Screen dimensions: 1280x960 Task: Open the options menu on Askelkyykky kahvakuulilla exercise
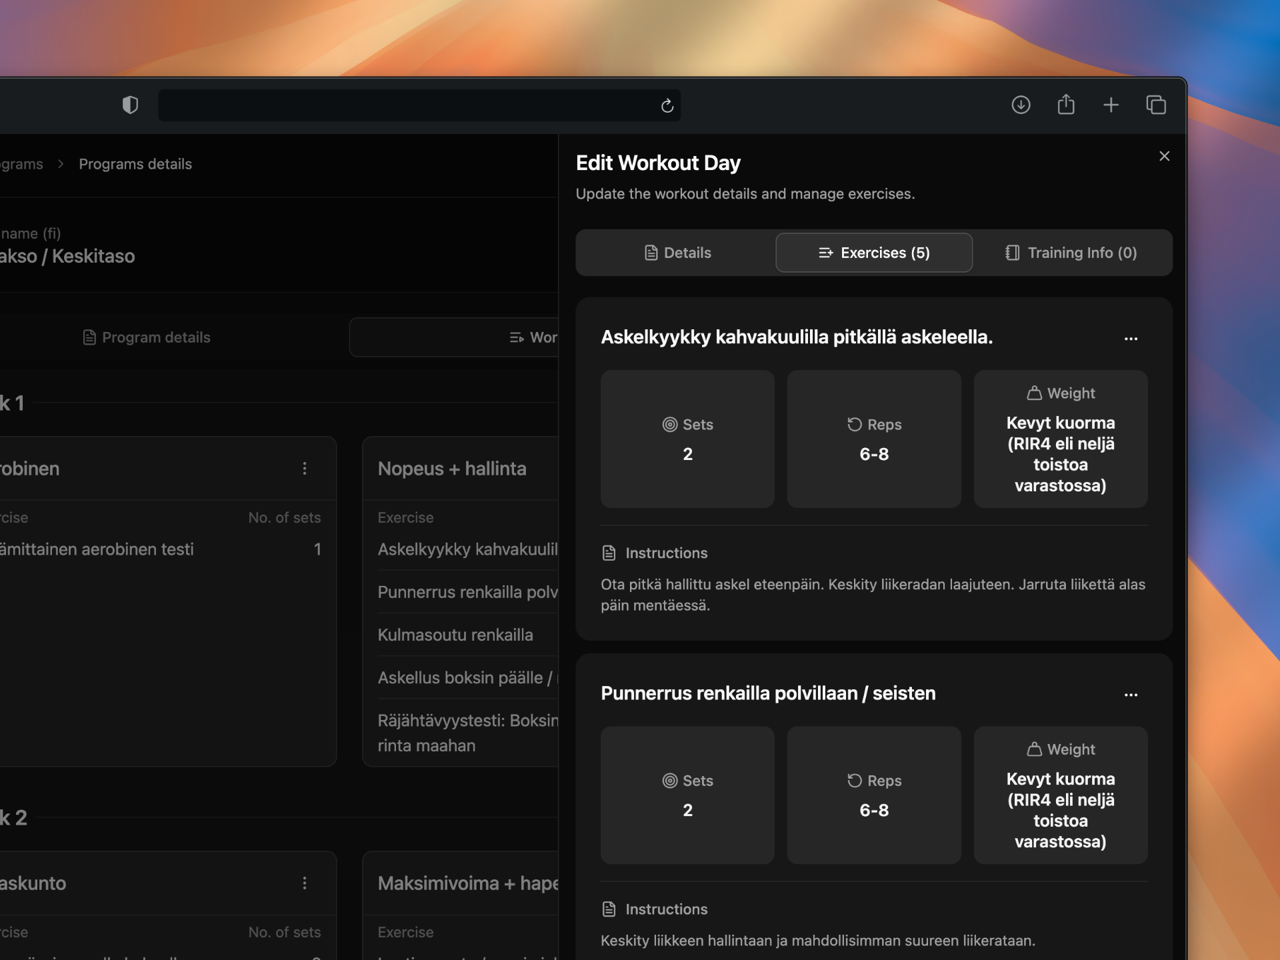(x=1130, y=339)
